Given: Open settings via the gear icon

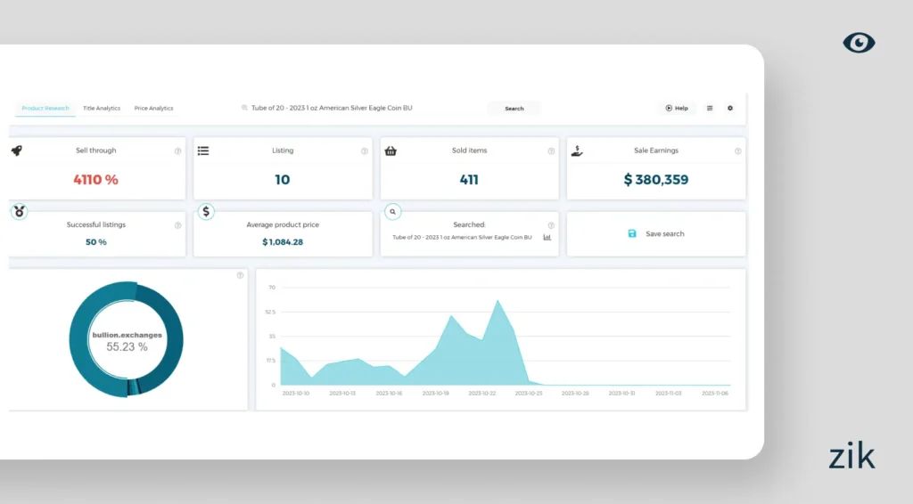Looking at the screenshot, I should pyautogui.click(x=730, y=108).
